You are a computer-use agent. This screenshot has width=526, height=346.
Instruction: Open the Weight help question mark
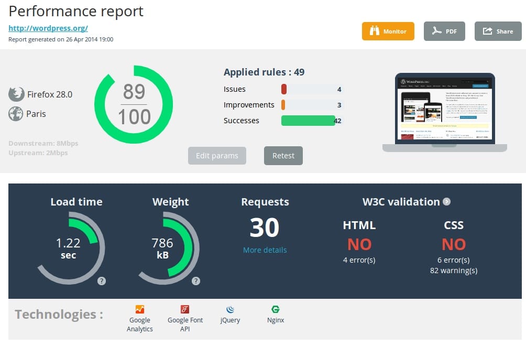pos(195,281)
